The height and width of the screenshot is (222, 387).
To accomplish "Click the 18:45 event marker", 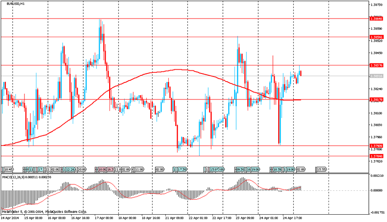I will click(x=9, y=169).
